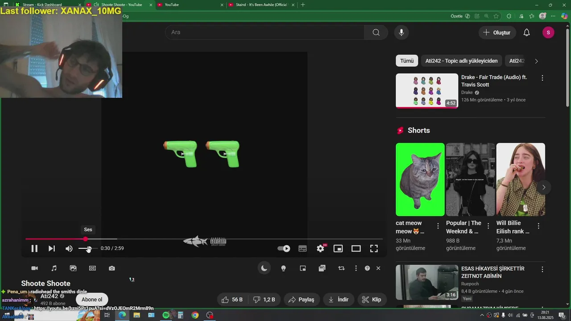Open the question mark help icon
This screenshot has height=321, width=571.
point(367,268)
